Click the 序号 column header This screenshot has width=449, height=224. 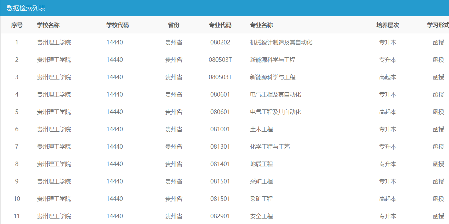(x=17, y=25)
